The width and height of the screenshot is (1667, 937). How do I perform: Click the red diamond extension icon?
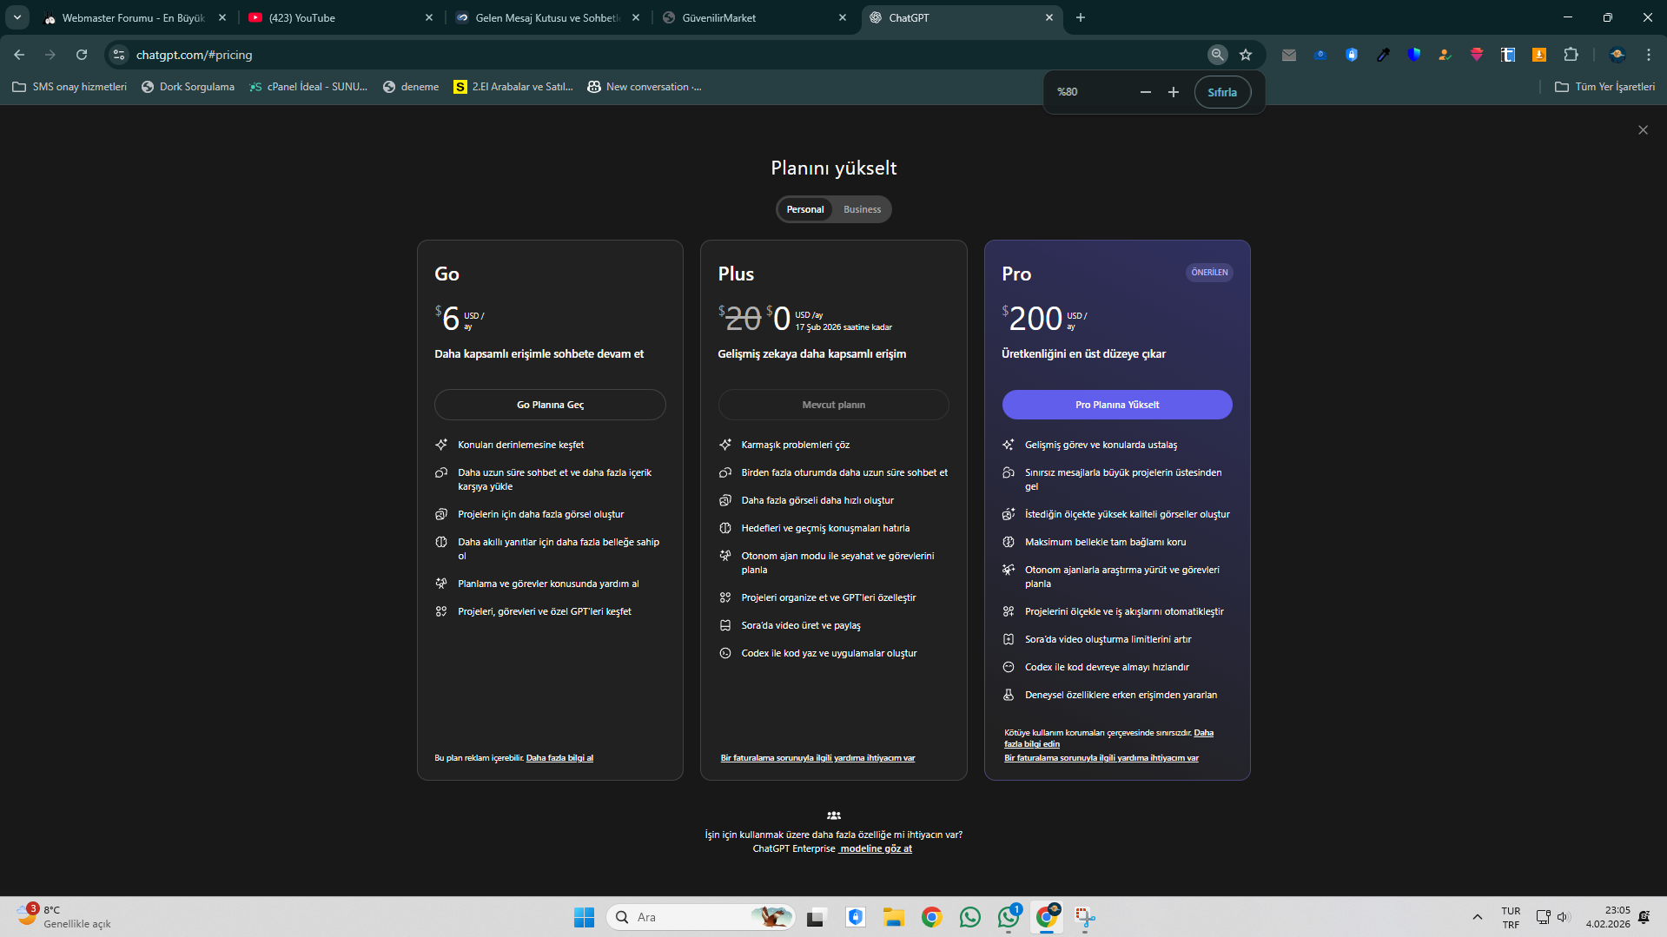[x=1477, y=55]
